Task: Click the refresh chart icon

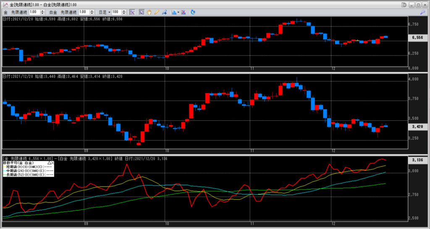Action: tap(193, 12)
